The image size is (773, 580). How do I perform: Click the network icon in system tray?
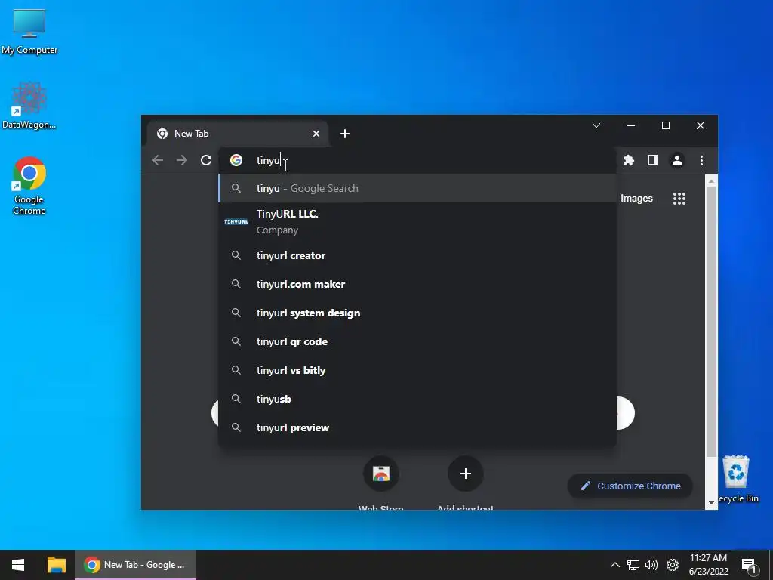(x=633, y=565)
